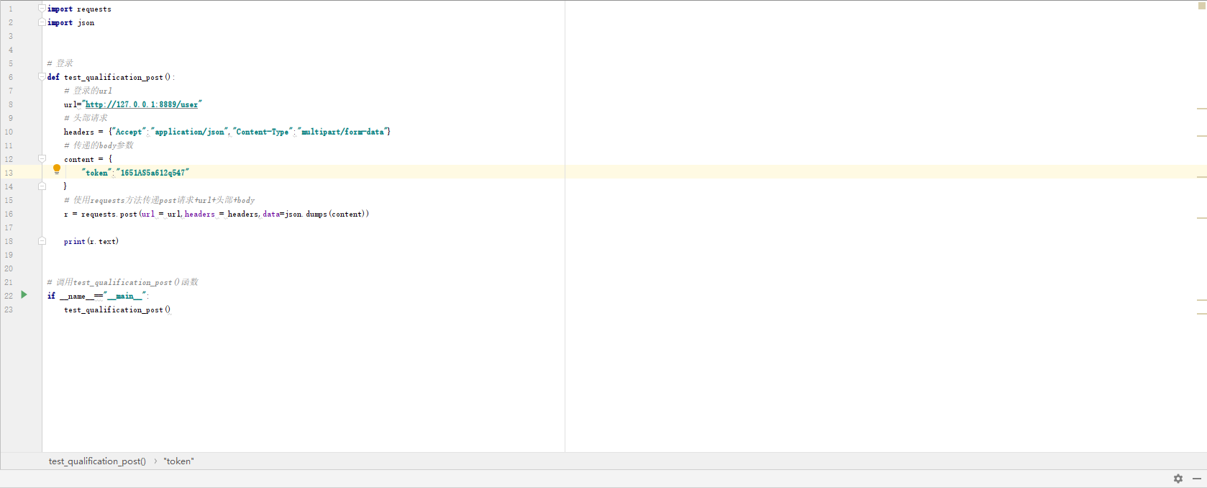
Task: Select the "token" breadcrumb item
Action: (x=178, y=461)
